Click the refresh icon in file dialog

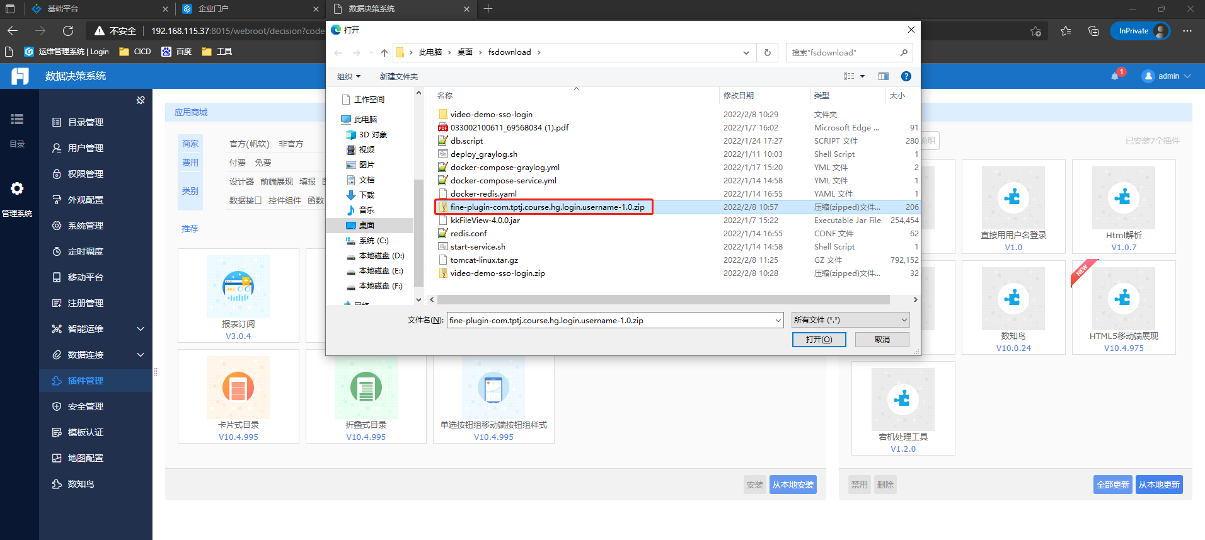click(x=767, y=52)
